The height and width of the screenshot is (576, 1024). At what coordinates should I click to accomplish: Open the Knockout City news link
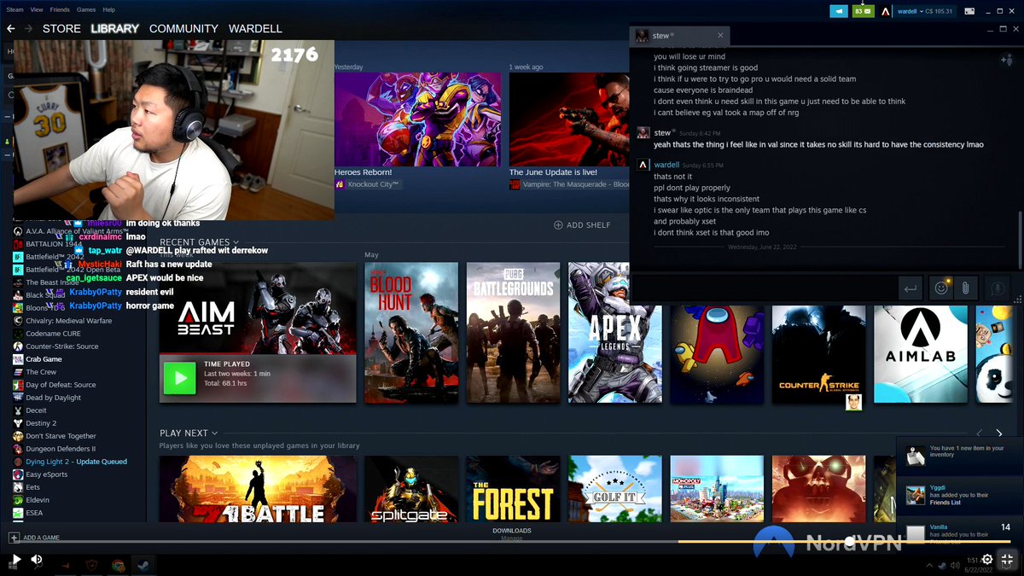pos(367,184)
